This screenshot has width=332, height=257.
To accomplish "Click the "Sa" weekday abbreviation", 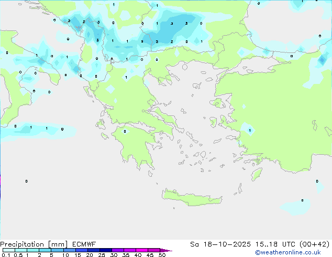I will click(194, 244).
